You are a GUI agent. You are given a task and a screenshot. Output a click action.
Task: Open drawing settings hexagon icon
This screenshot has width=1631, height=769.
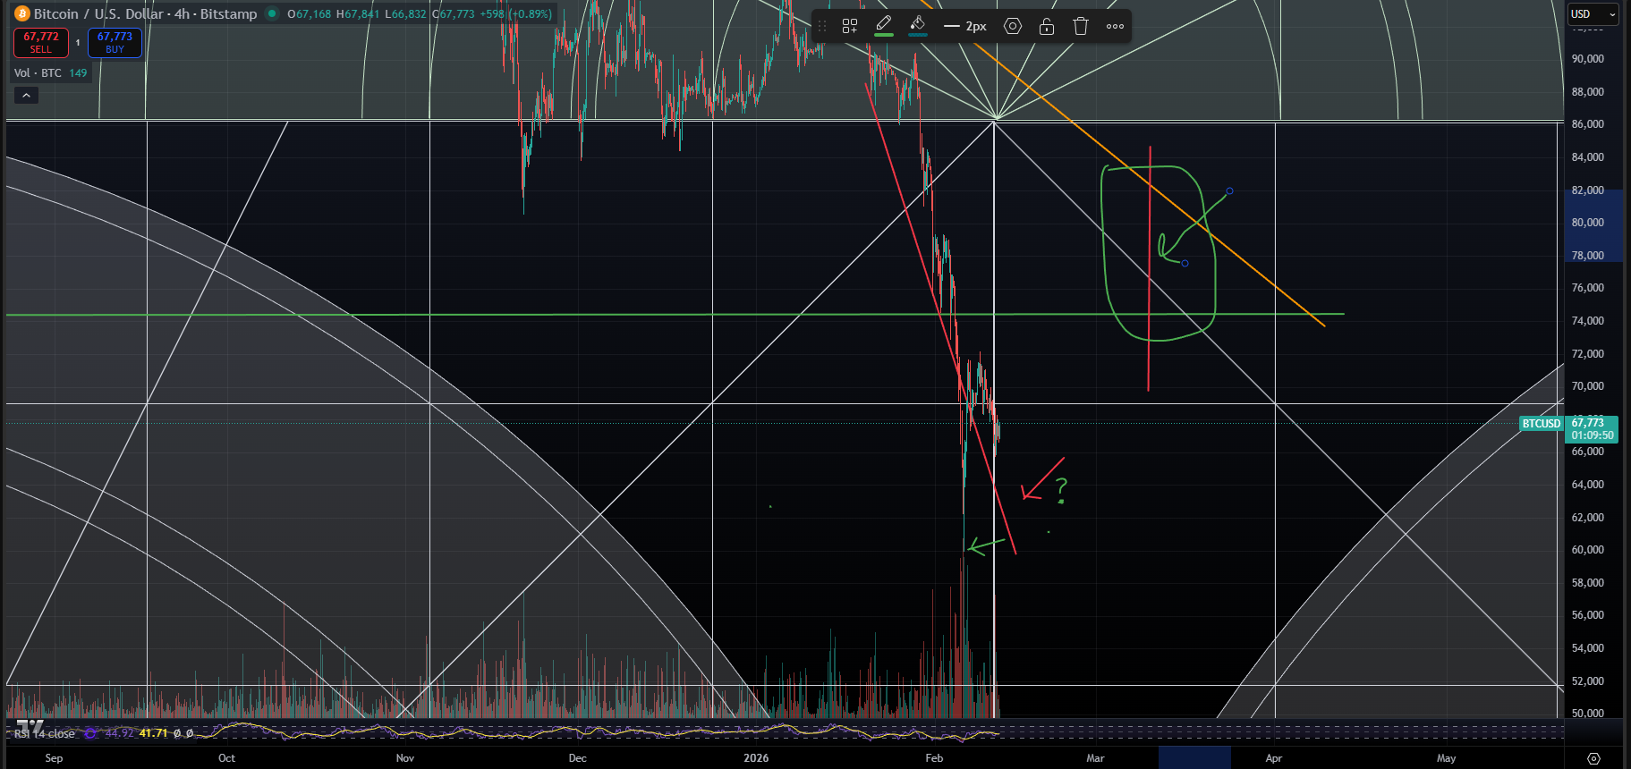(x=1013, y=26)
